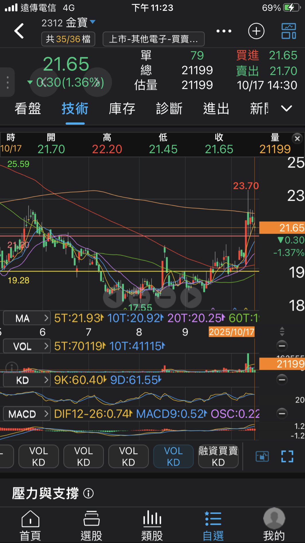Enter fullscreen chart mode
Screen dimensions: 305x543
(287, 456)
